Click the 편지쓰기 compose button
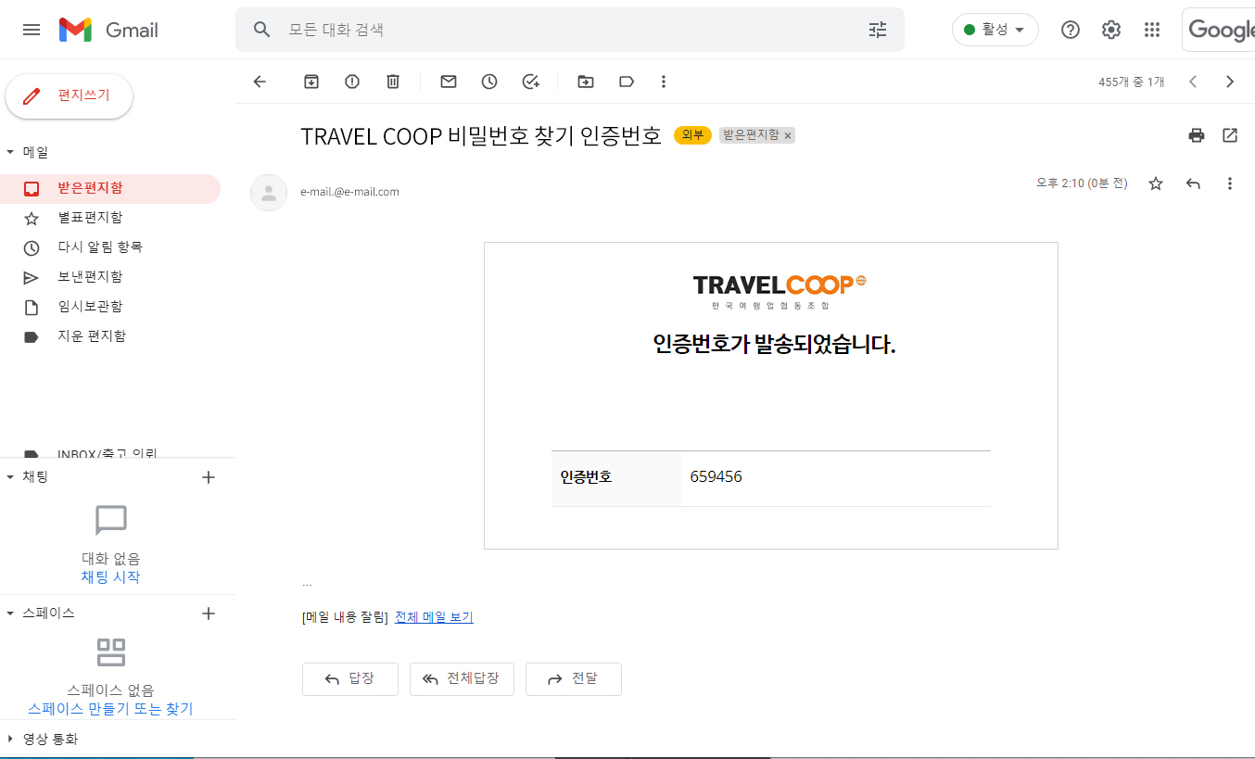The image size is (1255, 759). point(70,95)
